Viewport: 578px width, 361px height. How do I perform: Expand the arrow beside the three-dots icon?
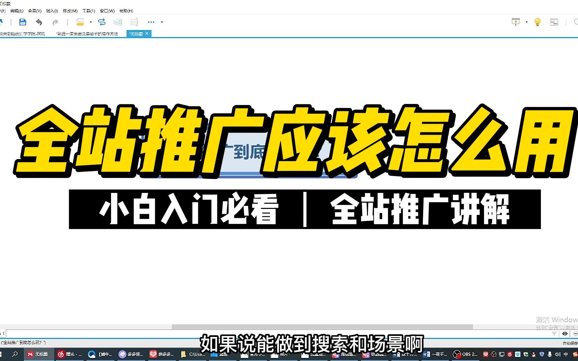[x=162, y=22]
